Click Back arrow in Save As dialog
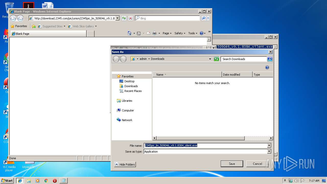This screenshot has height=184, width=327. (x=116, y=59)
